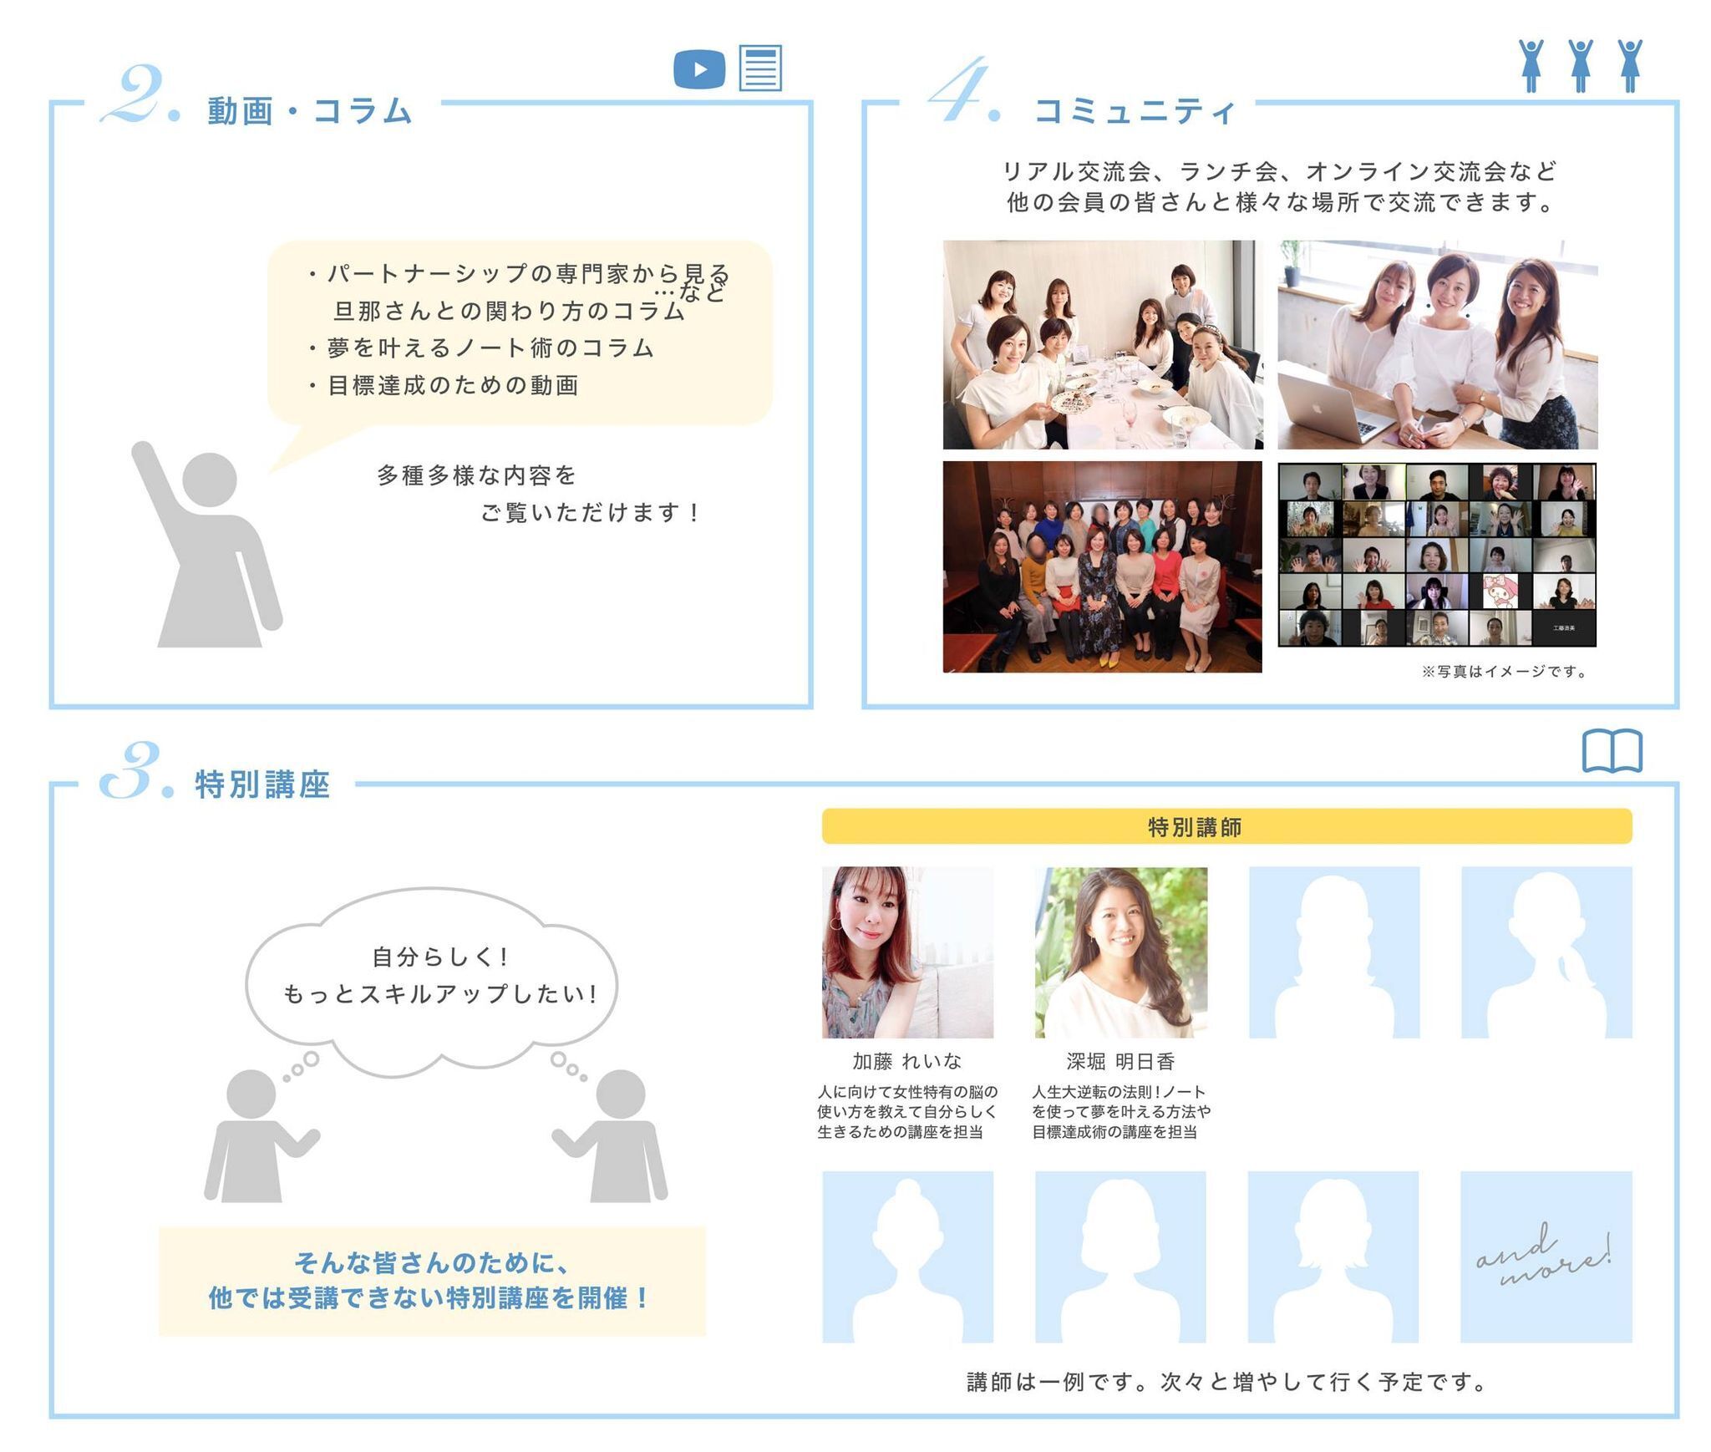Click the video play icon
Image resolution: width=1711 pixels, height=1452 pixels.
coord(698,69)
